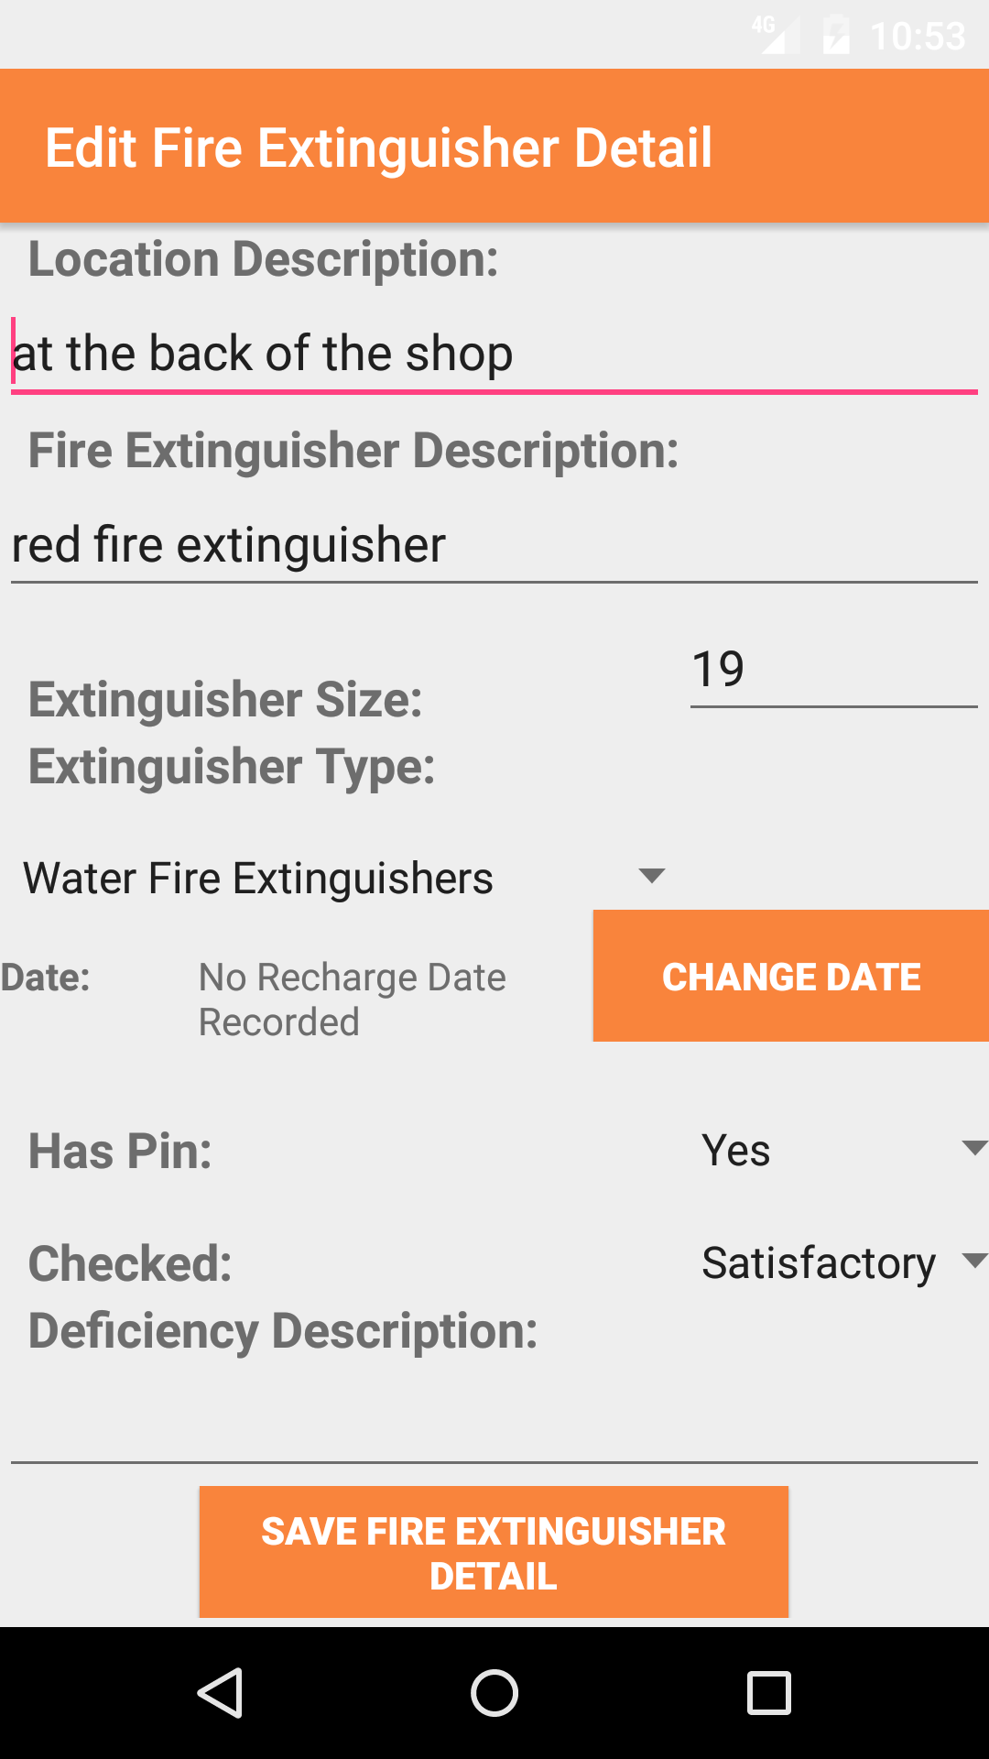Open recent apps with the square icon

pos(768,1692)
